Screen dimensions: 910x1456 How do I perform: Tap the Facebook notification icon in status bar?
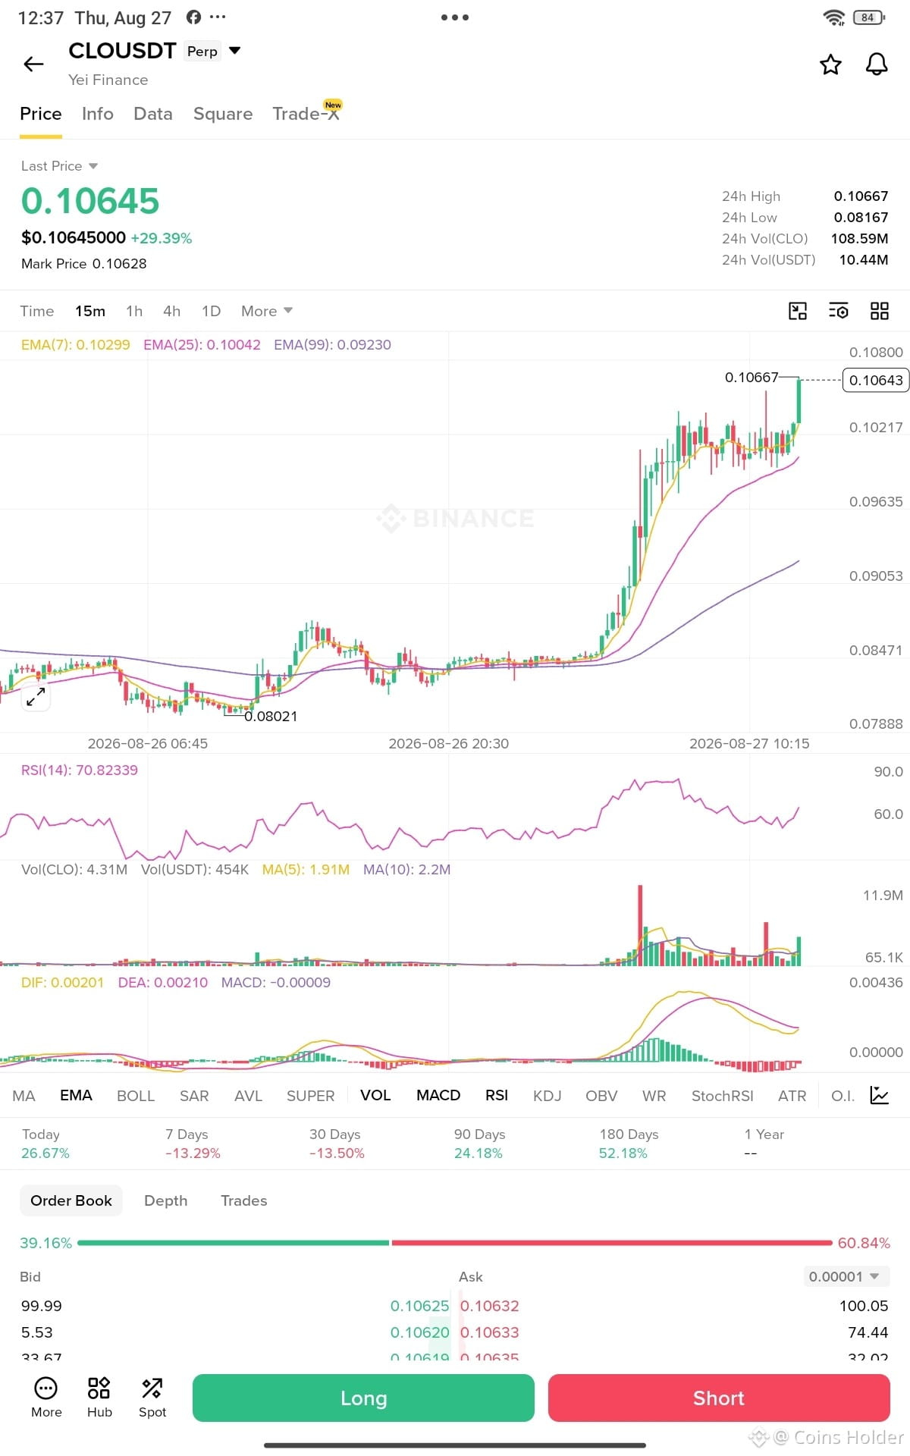[193, 17]
